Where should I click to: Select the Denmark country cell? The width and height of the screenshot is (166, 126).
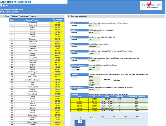point(33,44)
